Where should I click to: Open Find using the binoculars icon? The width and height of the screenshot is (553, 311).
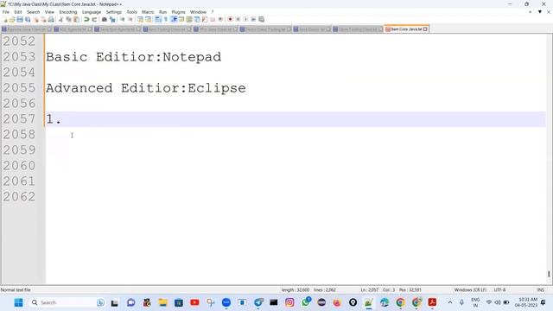coord(105,19)
